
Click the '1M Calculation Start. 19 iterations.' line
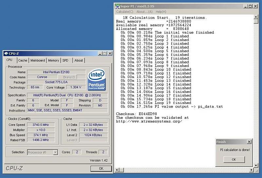(x=165, y=18)
